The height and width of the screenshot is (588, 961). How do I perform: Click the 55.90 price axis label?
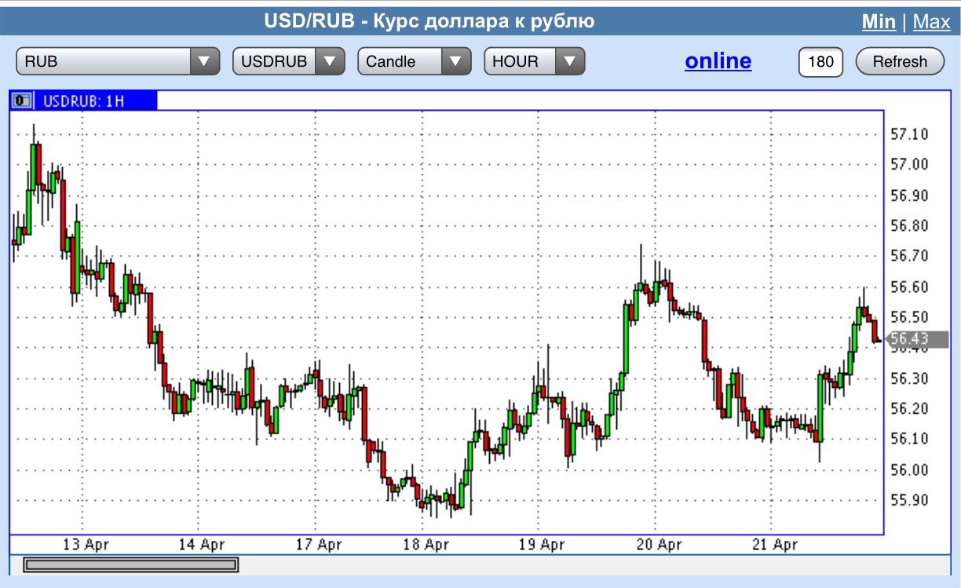pos(909,501)
